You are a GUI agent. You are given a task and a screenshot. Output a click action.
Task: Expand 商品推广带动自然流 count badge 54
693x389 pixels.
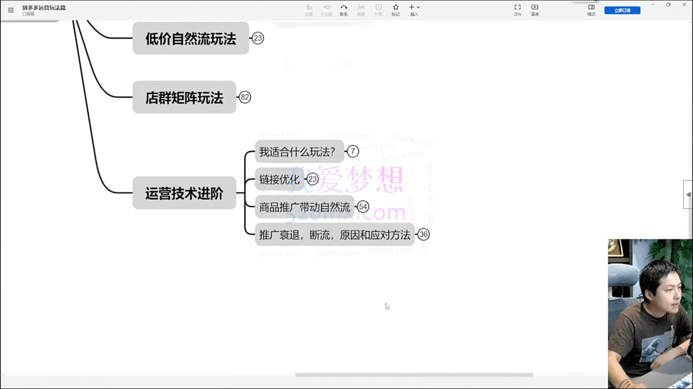pos(363,207)
